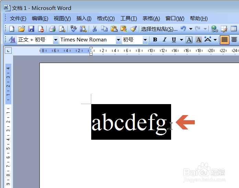Open the 表格(A) menu
This screenshot has width=239, height=188.
pyautogui.click(x=151, y=18)
